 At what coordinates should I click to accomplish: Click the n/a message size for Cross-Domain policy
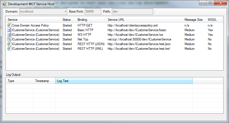[187, 25]
